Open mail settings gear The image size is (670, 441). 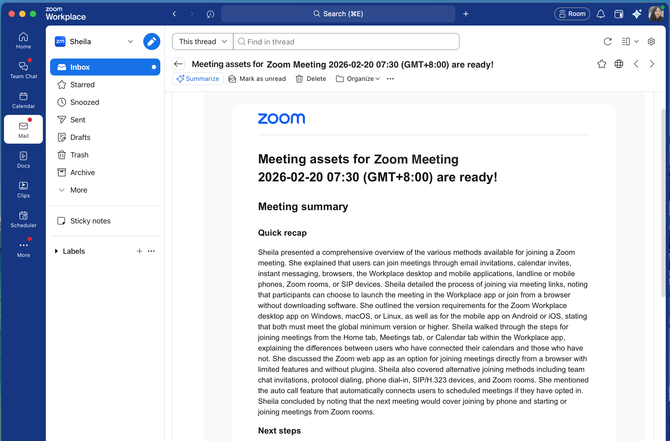pyautogui.click(x=651, y=41)
